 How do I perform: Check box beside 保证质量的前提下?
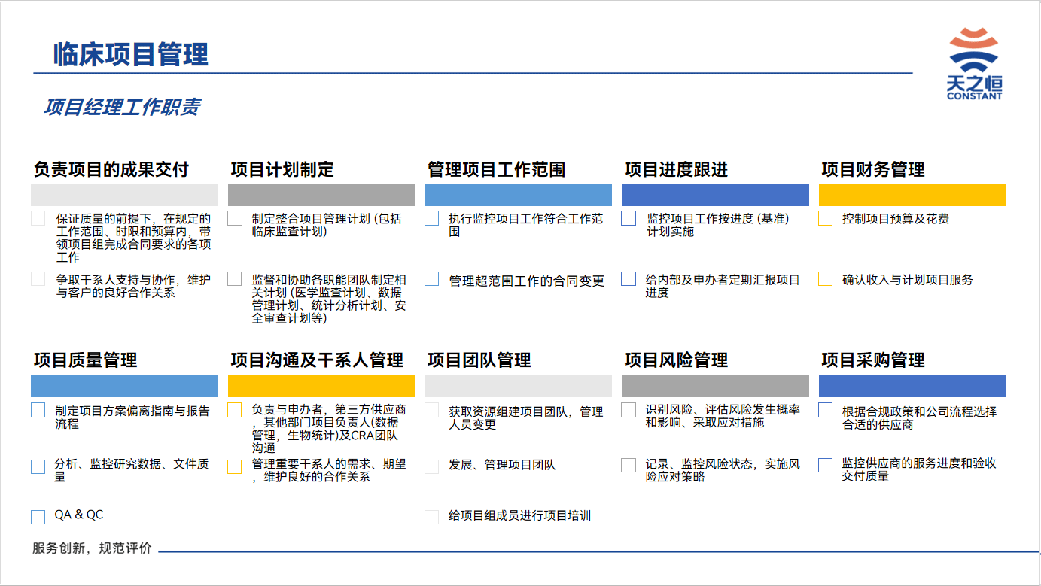coord(38,219)
